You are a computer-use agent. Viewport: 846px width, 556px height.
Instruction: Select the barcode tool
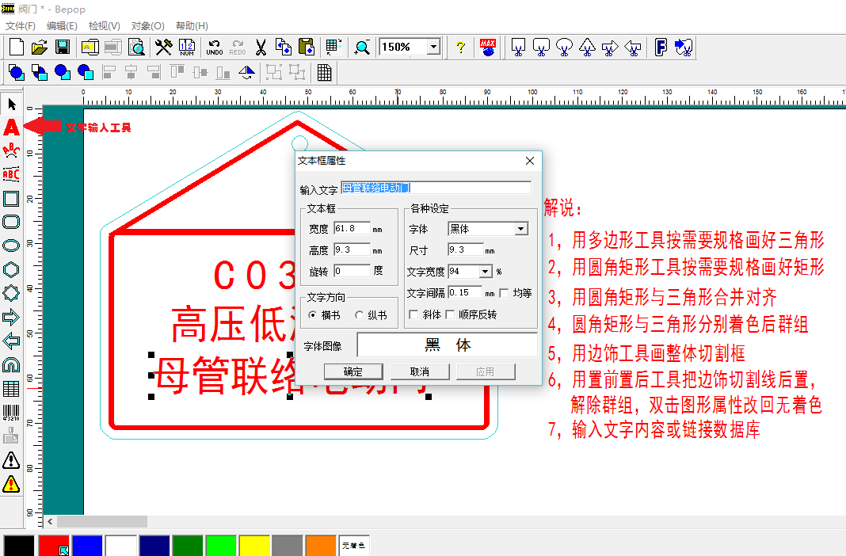11,413
